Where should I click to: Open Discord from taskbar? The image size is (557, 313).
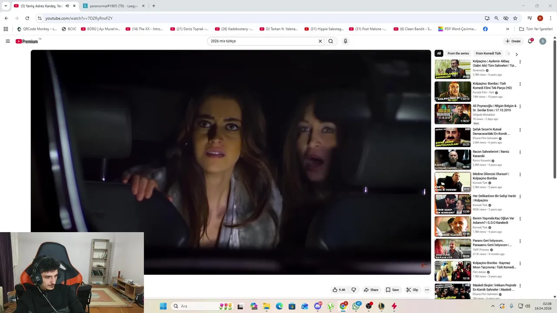coord(318,306)
